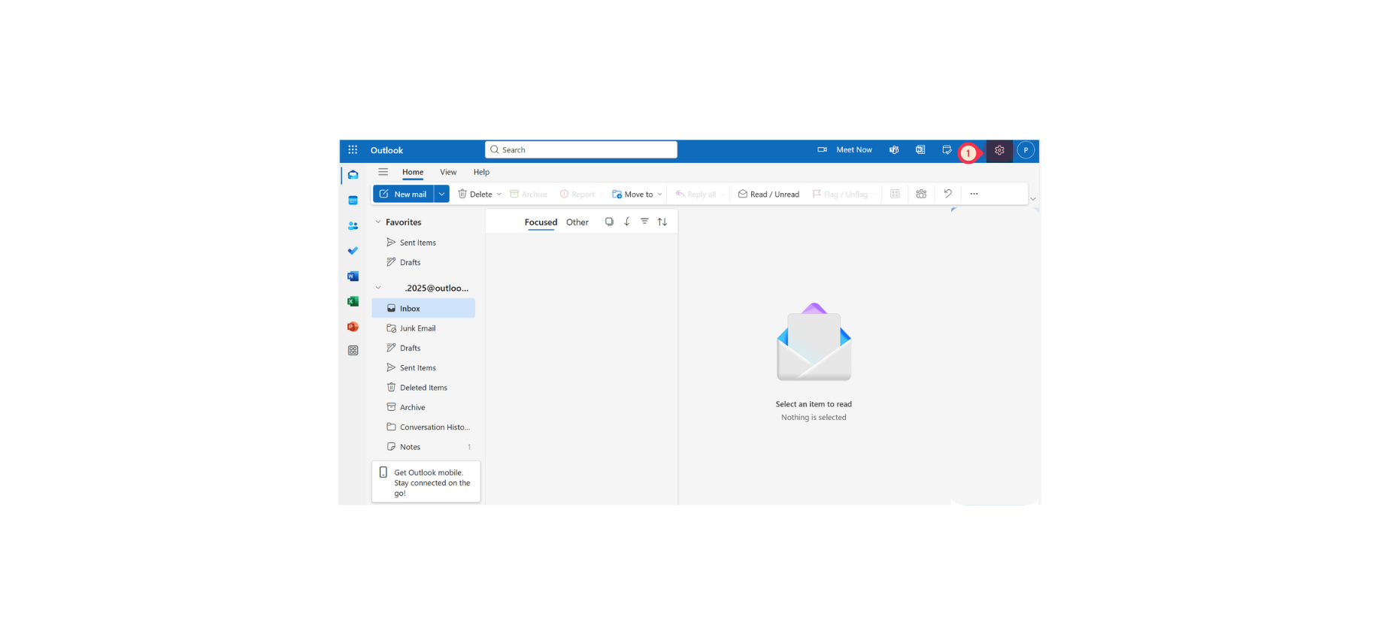The width and height of the screenshot is (1385, 643).
Task: Mark as Read / Unread
Action: pyautogui.click(x=768, y=194)
